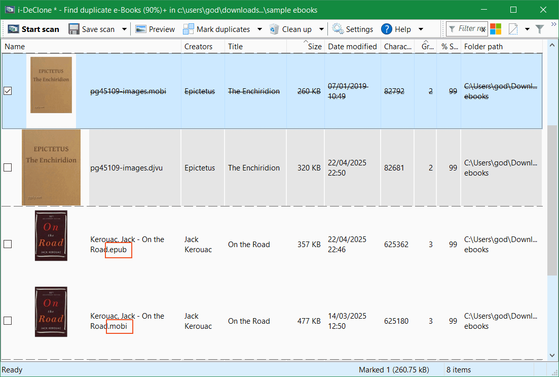
Task: Check the On the Road.mobi checkbox
Action: (x=8, y=321)
